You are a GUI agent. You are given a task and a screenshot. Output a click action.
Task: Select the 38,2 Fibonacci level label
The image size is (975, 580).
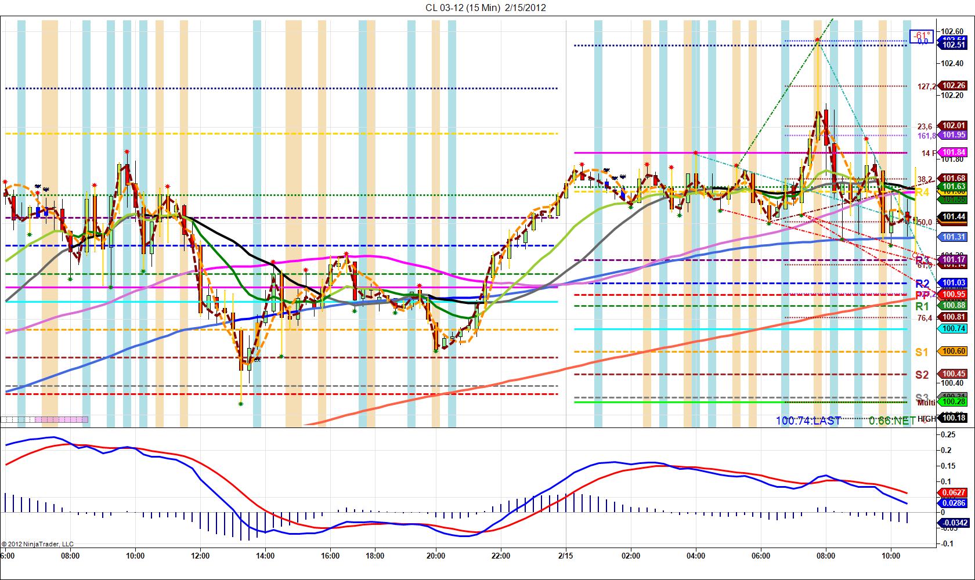click(925, 179)
